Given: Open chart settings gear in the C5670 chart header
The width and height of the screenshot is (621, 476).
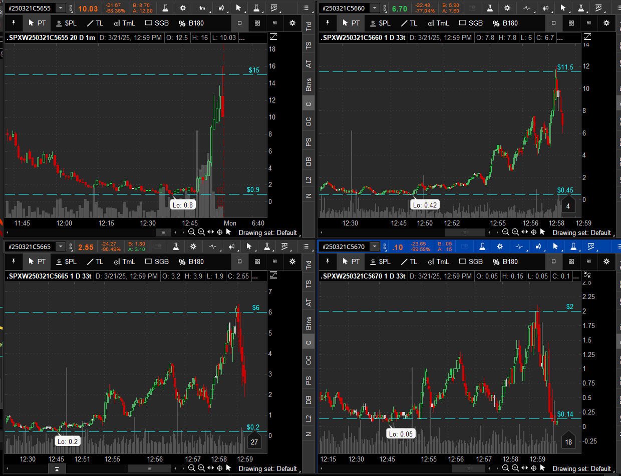Looking at the screenshot, I should [500, 246].
